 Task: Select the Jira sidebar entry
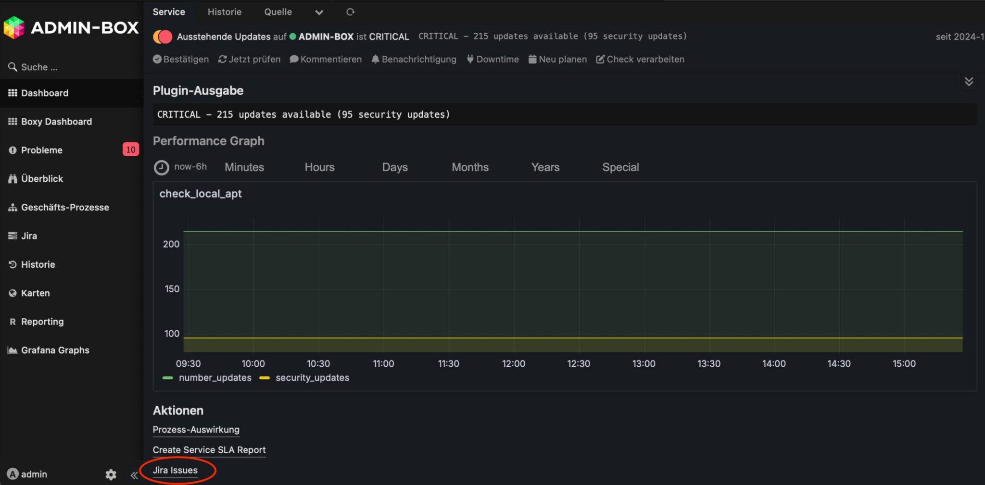[29, 236]
